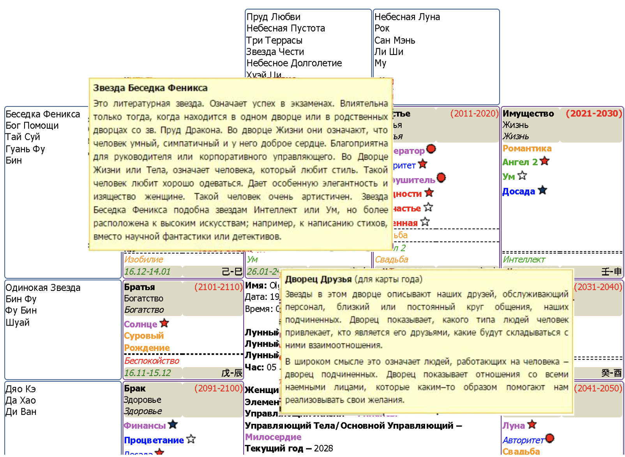Viewport: 625px width, 457px height.
Task: Click the Досада star name in the Имущество palace
Action: click(519, 192)
